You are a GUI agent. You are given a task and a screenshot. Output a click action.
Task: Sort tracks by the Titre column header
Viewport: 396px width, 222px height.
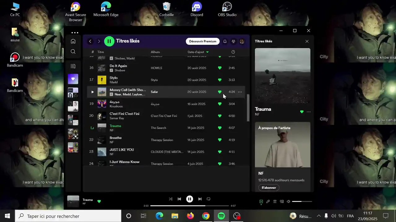click(x=101, y=52)
